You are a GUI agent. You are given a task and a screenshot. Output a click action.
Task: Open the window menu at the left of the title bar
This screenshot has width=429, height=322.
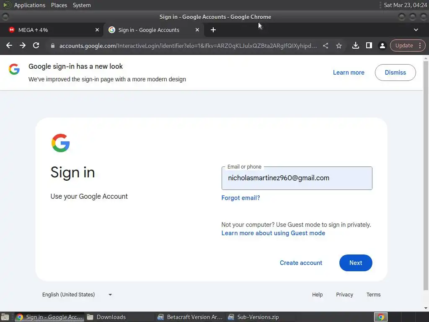(x=5, y=17)
